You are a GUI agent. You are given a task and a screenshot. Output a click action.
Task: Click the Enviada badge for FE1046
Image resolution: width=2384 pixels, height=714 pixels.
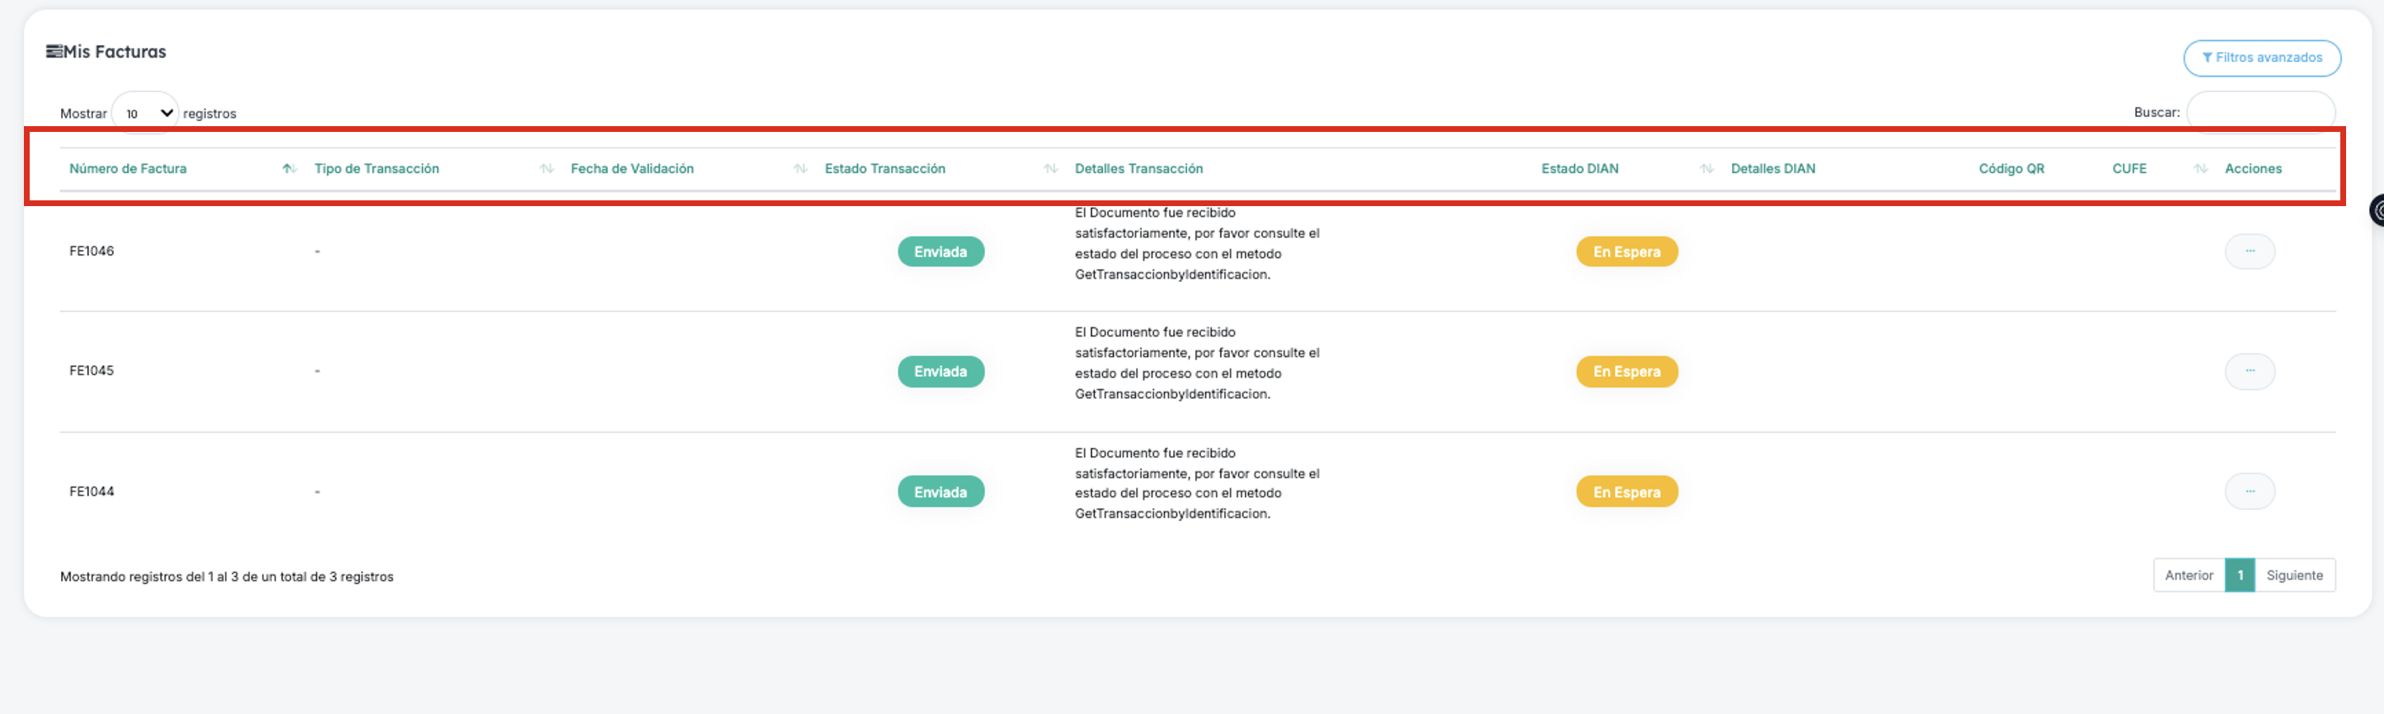point(941,252)
